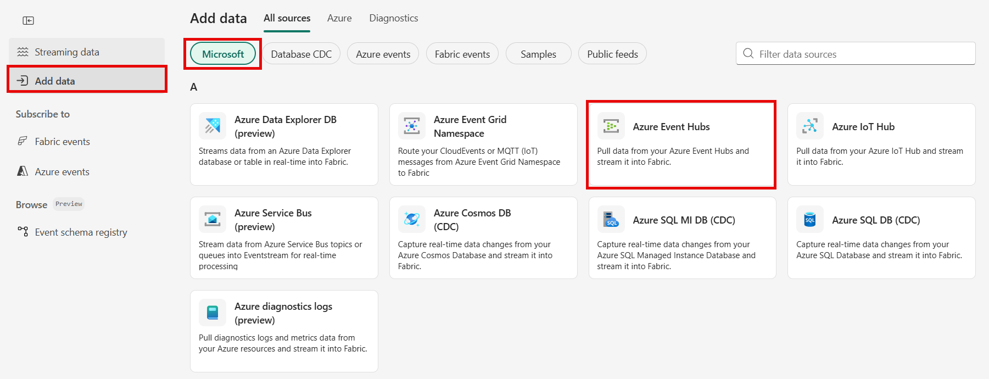Click the Azure Event Hubs icon

click(611, 126)
